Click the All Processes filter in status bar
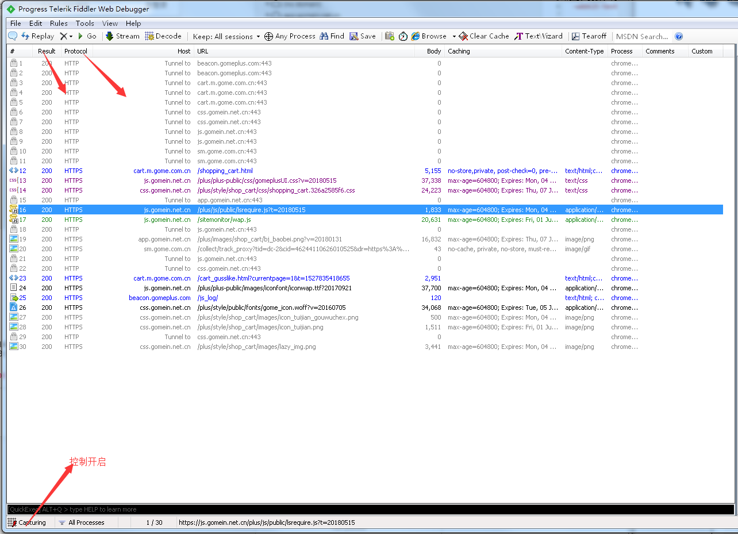 (82, 523)
